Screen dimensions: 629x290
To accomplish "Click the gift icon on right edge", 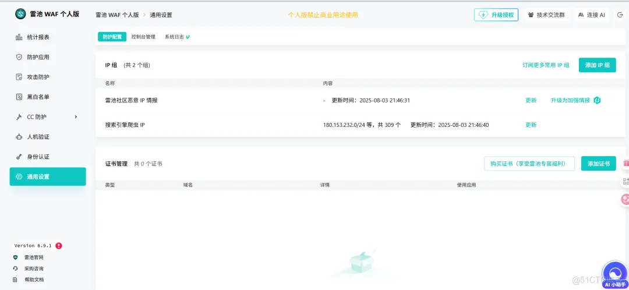I will click(x=626, y=163).
